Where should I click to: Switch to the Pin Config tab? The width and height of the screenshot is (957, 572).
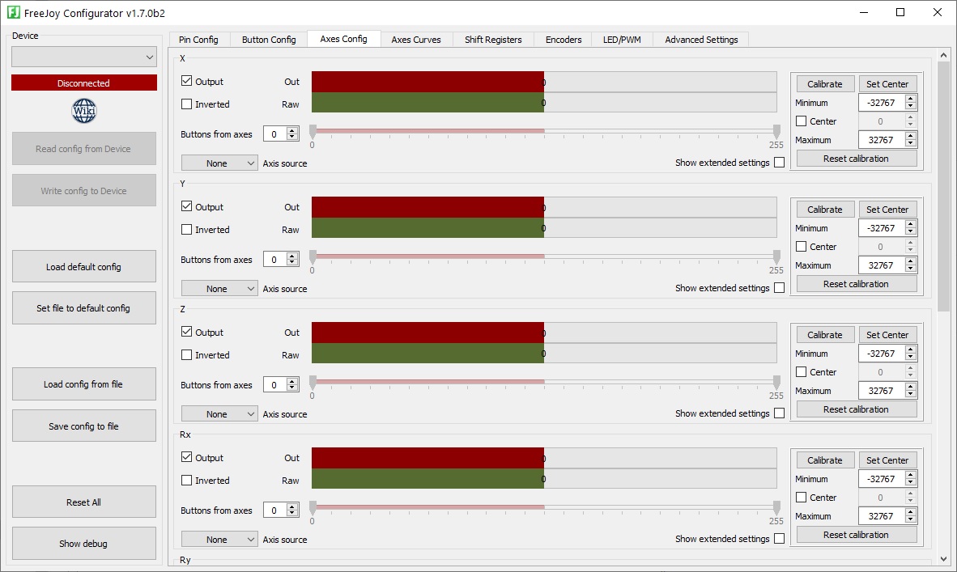(x=198, y=40)
